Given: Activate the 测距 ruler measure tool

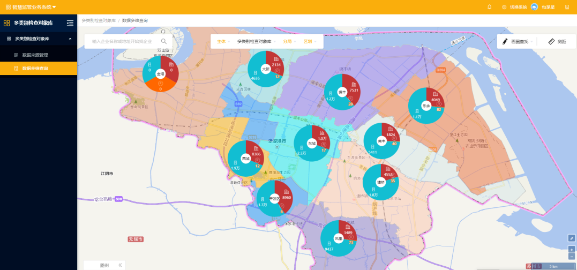Looking at the screenshot, I should pyautogui.click(x=557, y=42).
